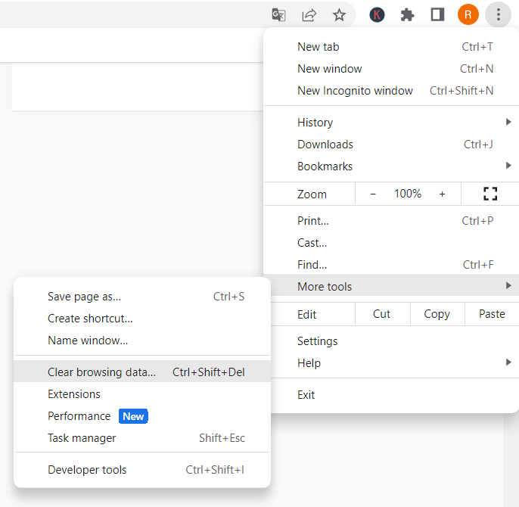
Task: Click the Google Translate icon in address bar
Action: 279,14
